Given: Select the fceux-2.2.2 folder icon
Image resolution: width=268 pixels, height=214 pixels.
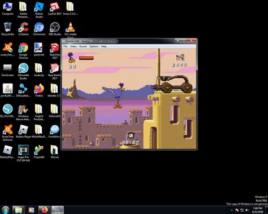Looking at the screenshot, I should pos(70,8).
